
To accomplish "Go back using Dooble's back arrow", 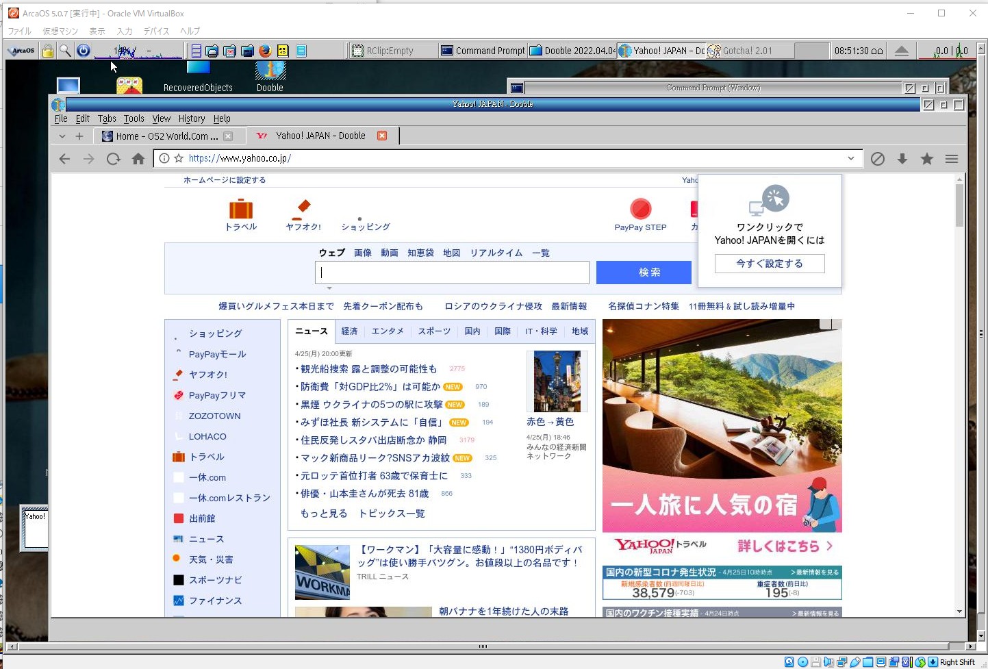I will [x=64, y=159].
